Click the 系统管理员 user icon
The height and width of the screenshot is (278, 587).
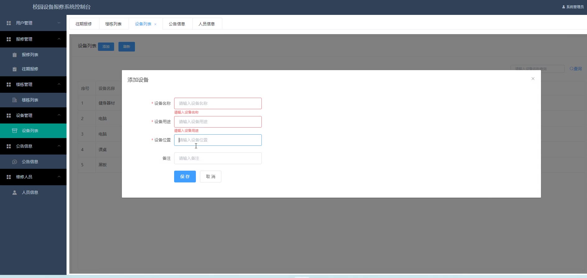564,7
